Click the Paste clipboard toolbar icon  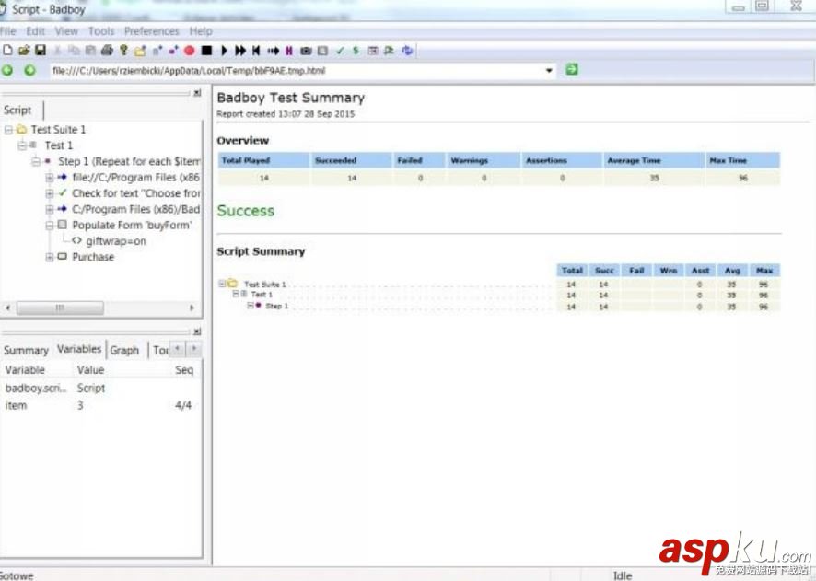(90, 51)
